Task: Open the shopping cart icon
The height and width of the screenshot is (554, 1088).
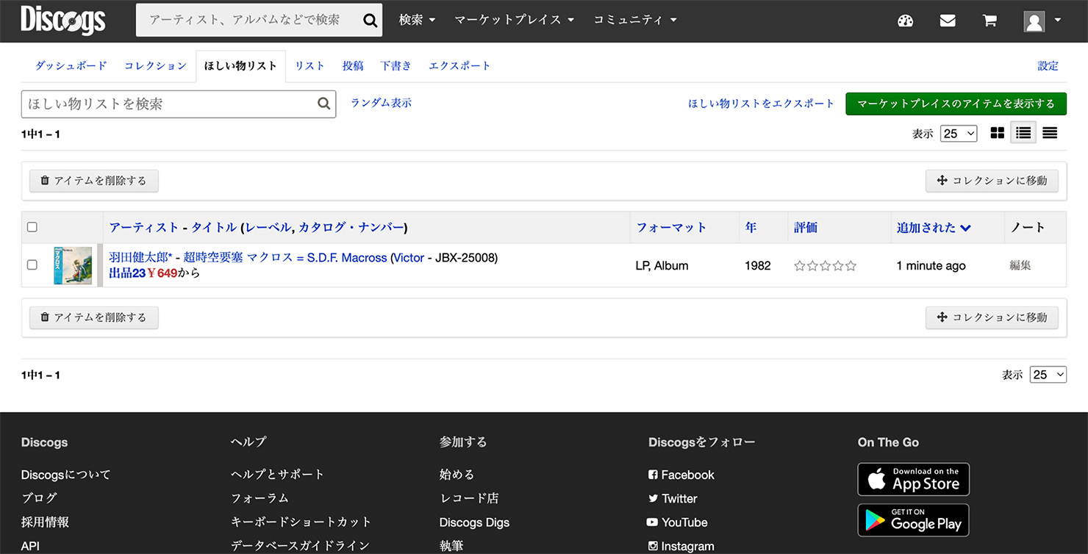Action: click(989, 21)
